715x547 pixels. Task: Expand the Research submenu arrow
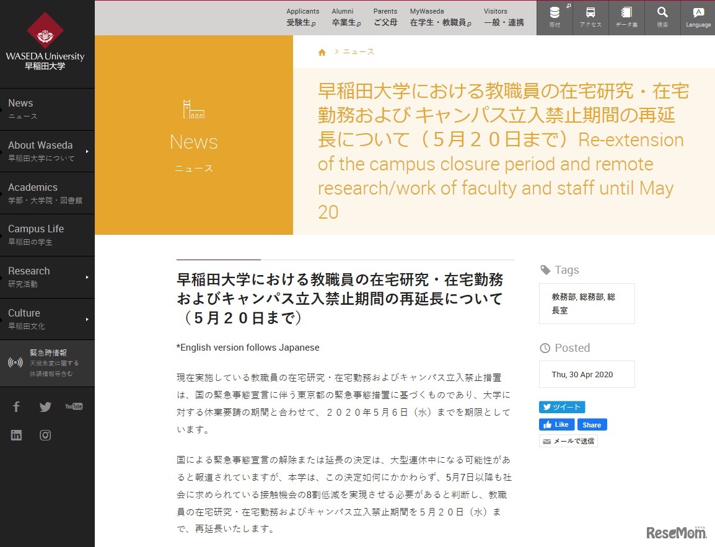87,277
